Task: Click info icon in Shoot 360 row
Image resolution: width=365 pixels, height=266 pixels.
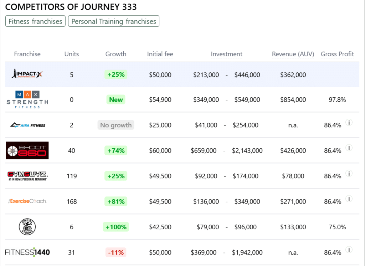Action: tap(349, 148)
